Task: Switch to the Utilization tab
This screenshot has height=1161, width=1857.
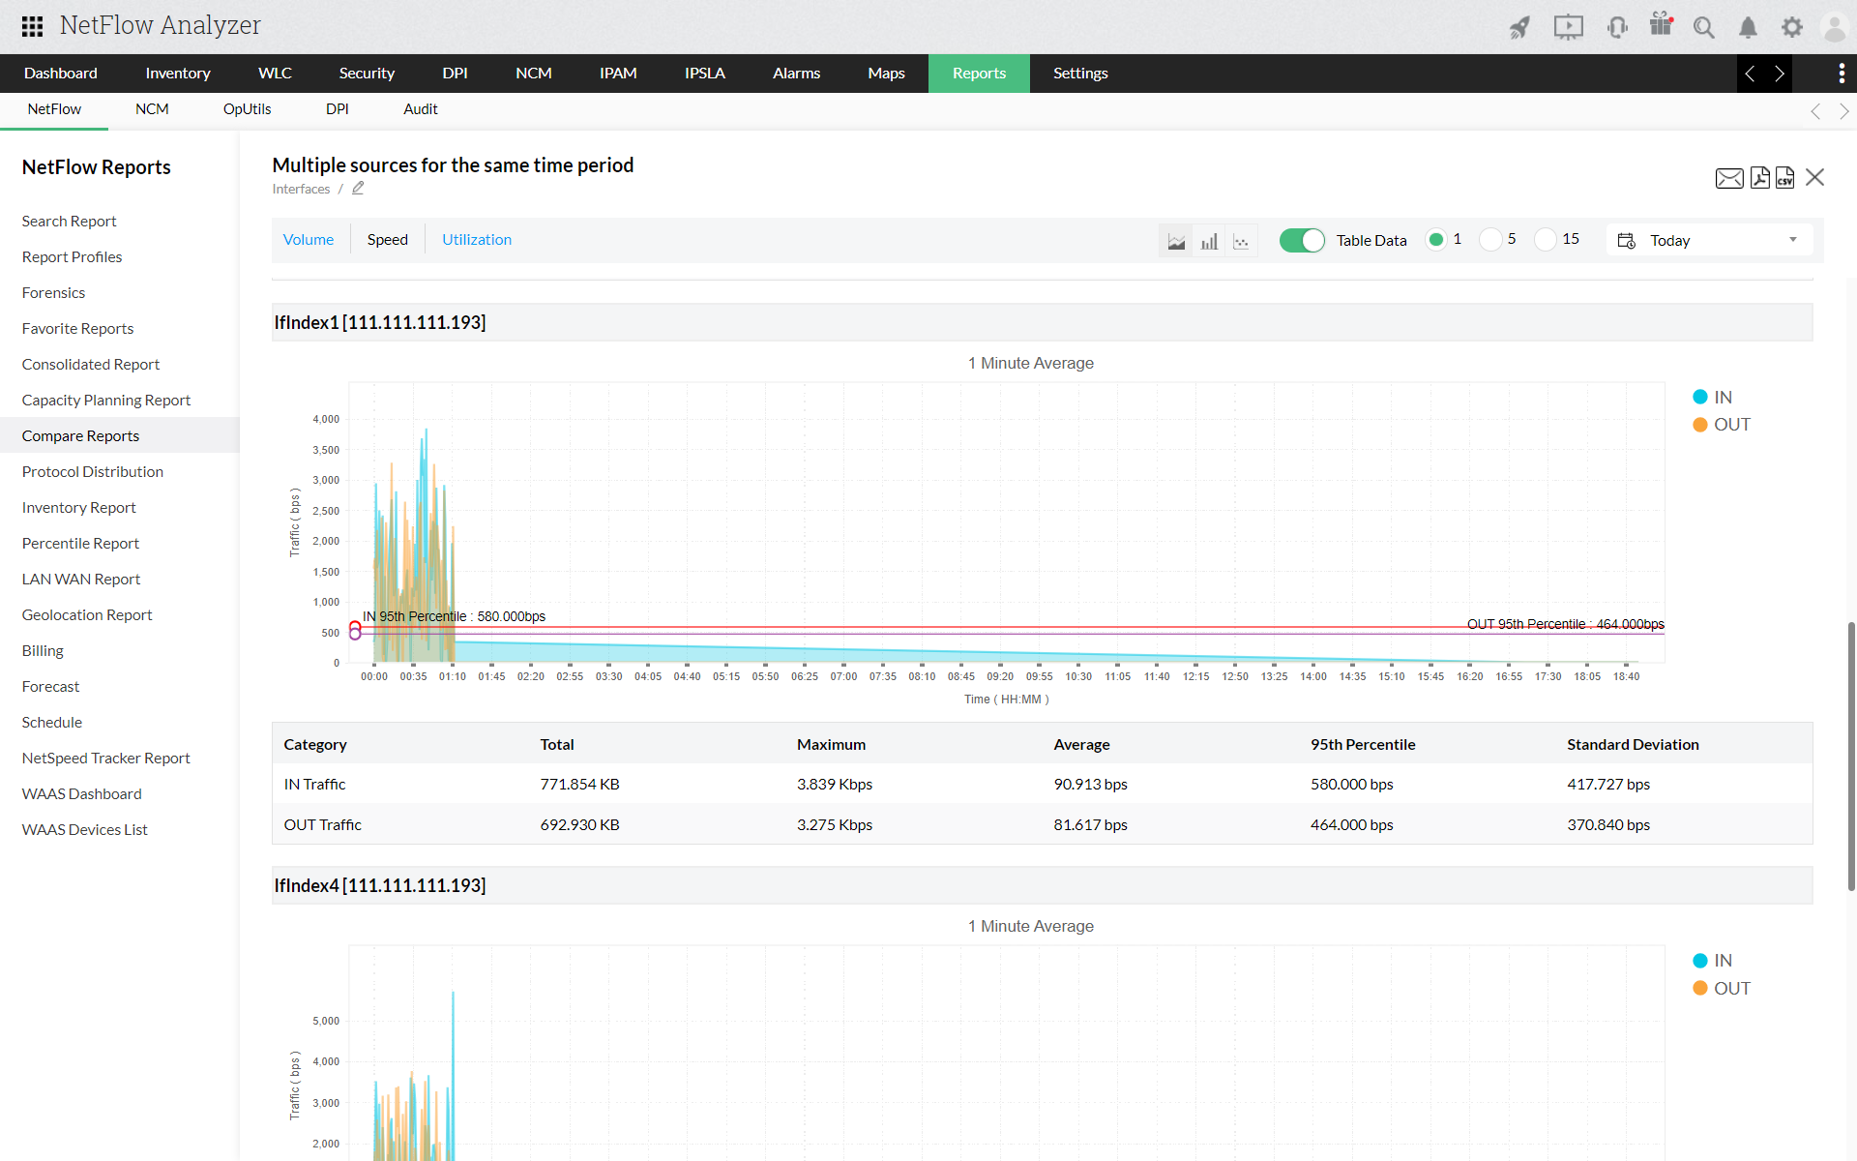Action: tap(477, 240)
